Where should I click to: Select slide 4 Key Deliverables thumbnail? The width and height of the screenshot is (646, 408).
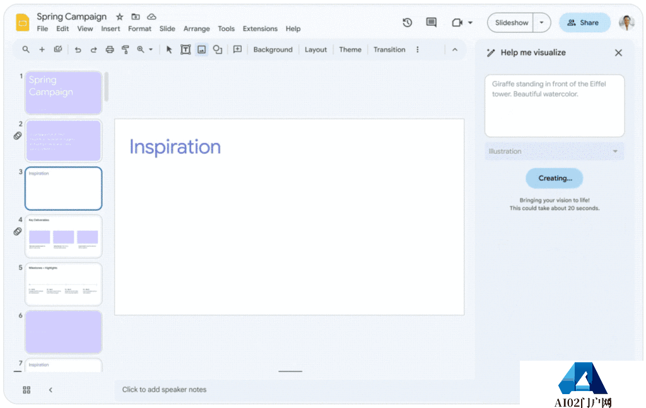[x=63, y=236]
